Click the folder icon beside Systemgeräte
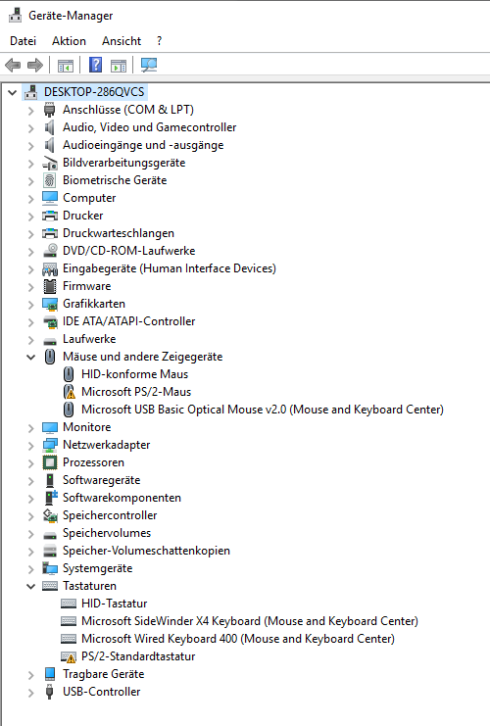Screen dimensions: 490x726 [50, 568]
